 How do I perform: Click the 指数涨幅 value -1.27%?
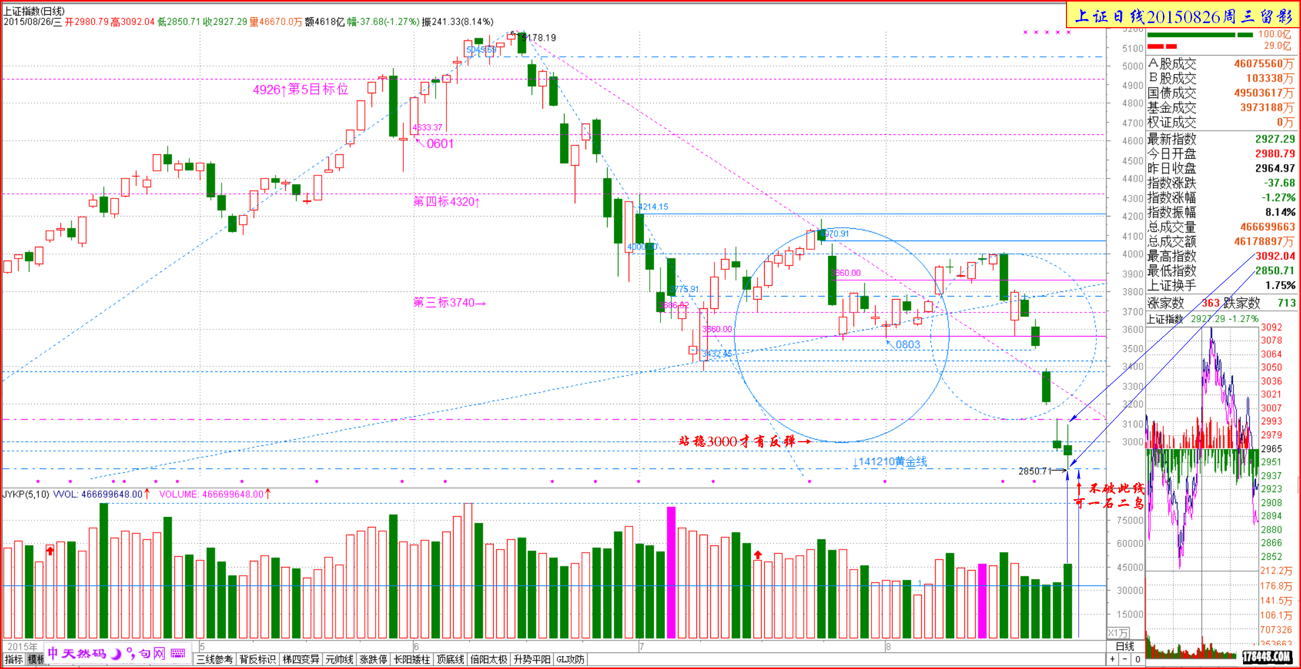coord(1278,198)
